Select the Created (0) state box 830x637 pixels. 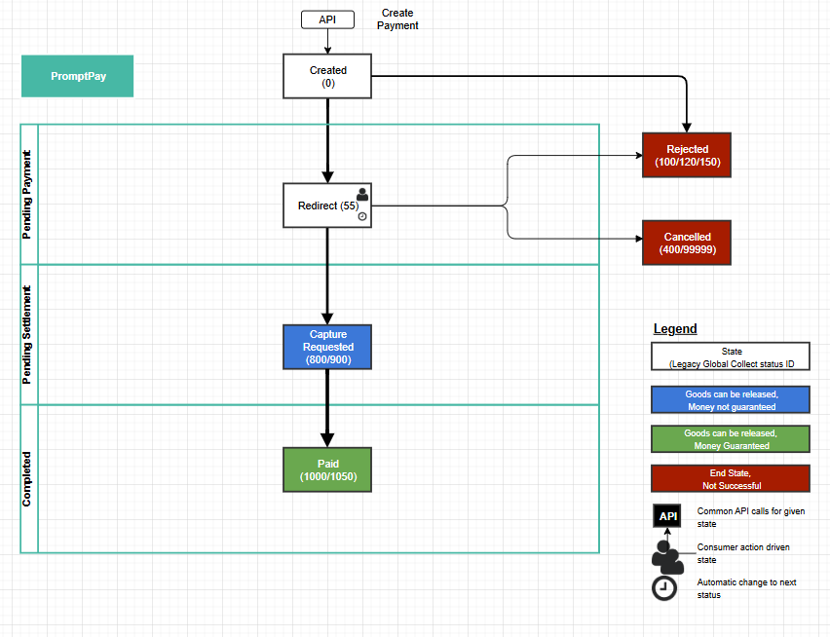pyautogui.click(x=327, y=76)
